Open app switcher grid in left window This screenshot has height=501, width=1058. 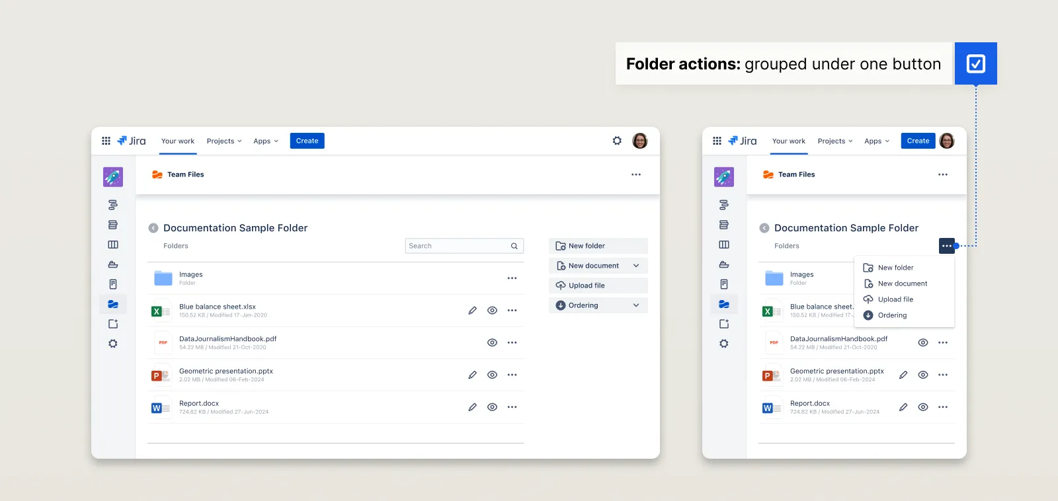(106, 141)
